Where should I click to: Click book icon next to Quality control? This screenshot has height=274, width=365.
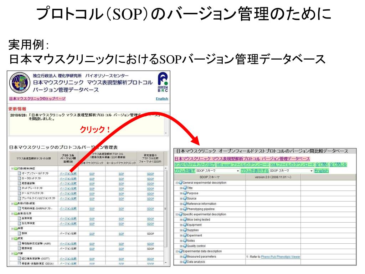click(185, 246)
